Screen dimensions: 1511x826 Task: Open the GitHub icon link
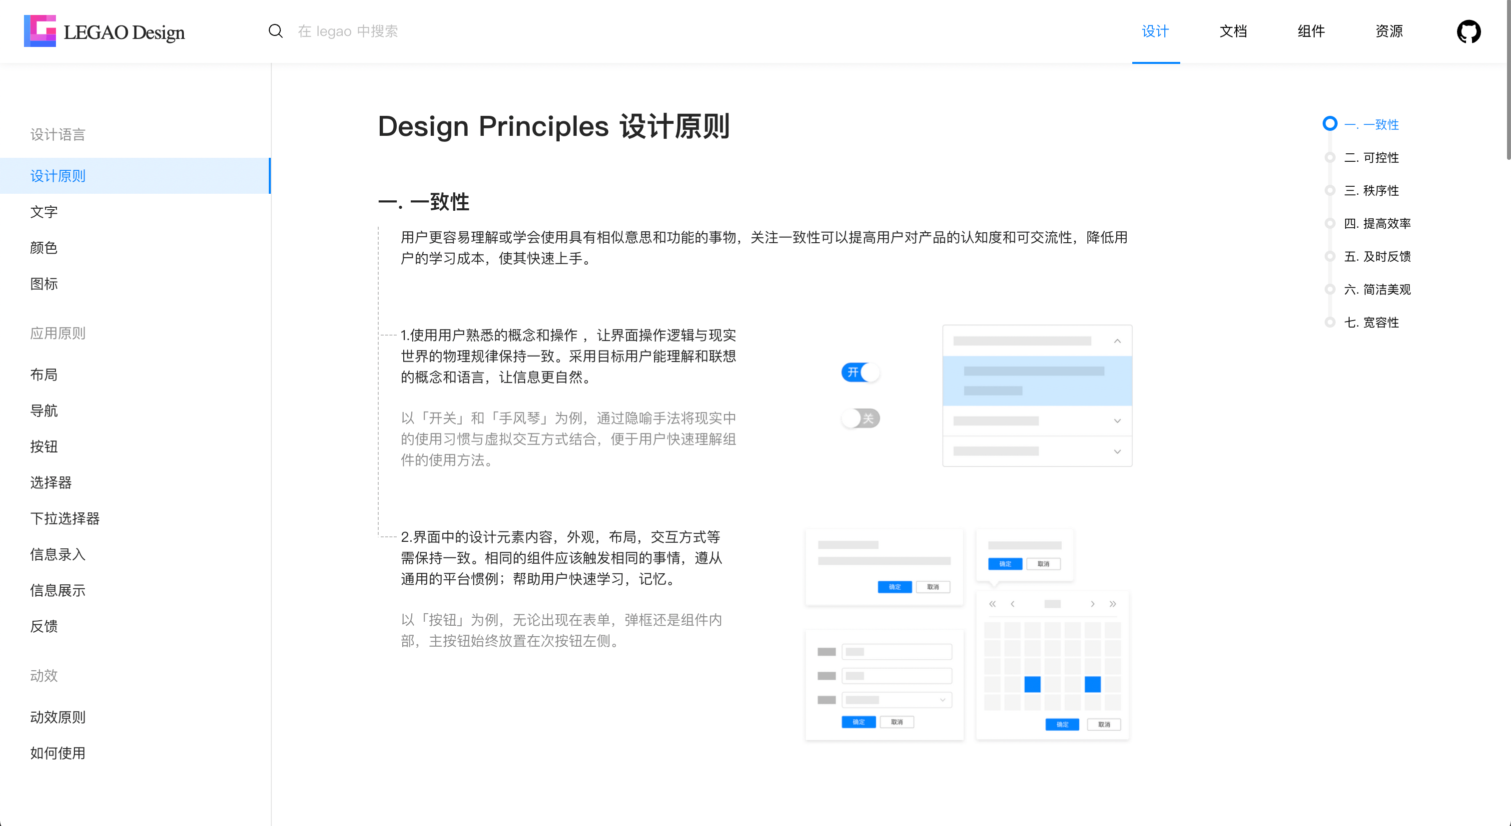click(1468, 31)
